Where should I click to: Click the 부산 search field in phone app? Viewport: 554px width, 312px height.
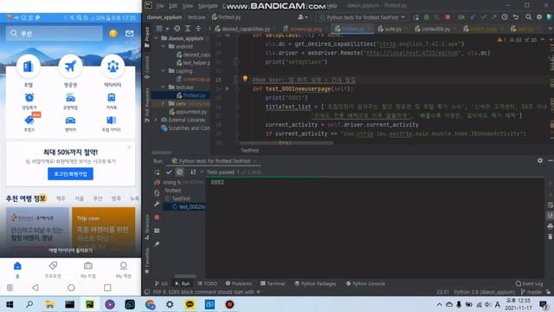coord(55,33)
